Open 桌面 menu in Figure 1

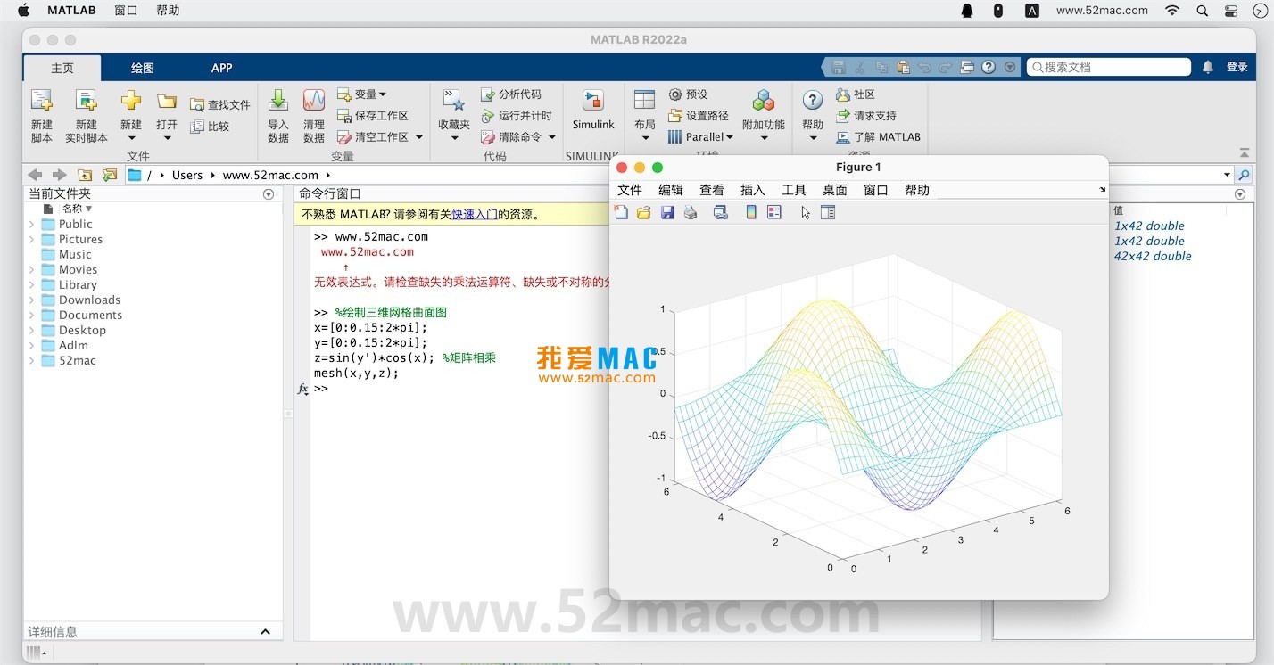pyautogui.click(x=835, y=190)
